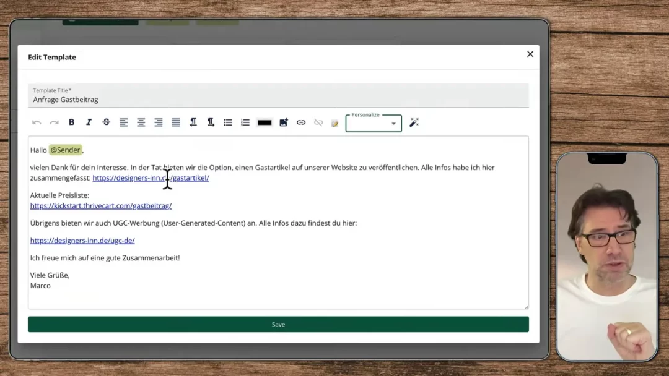This screenshot has width=669, height=376.
Task: Open the designers-inn.de/ugc-de/ link
Action: (82, 241)
